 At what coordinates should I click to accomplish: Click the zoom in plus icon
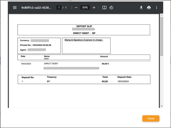[94, 8]
